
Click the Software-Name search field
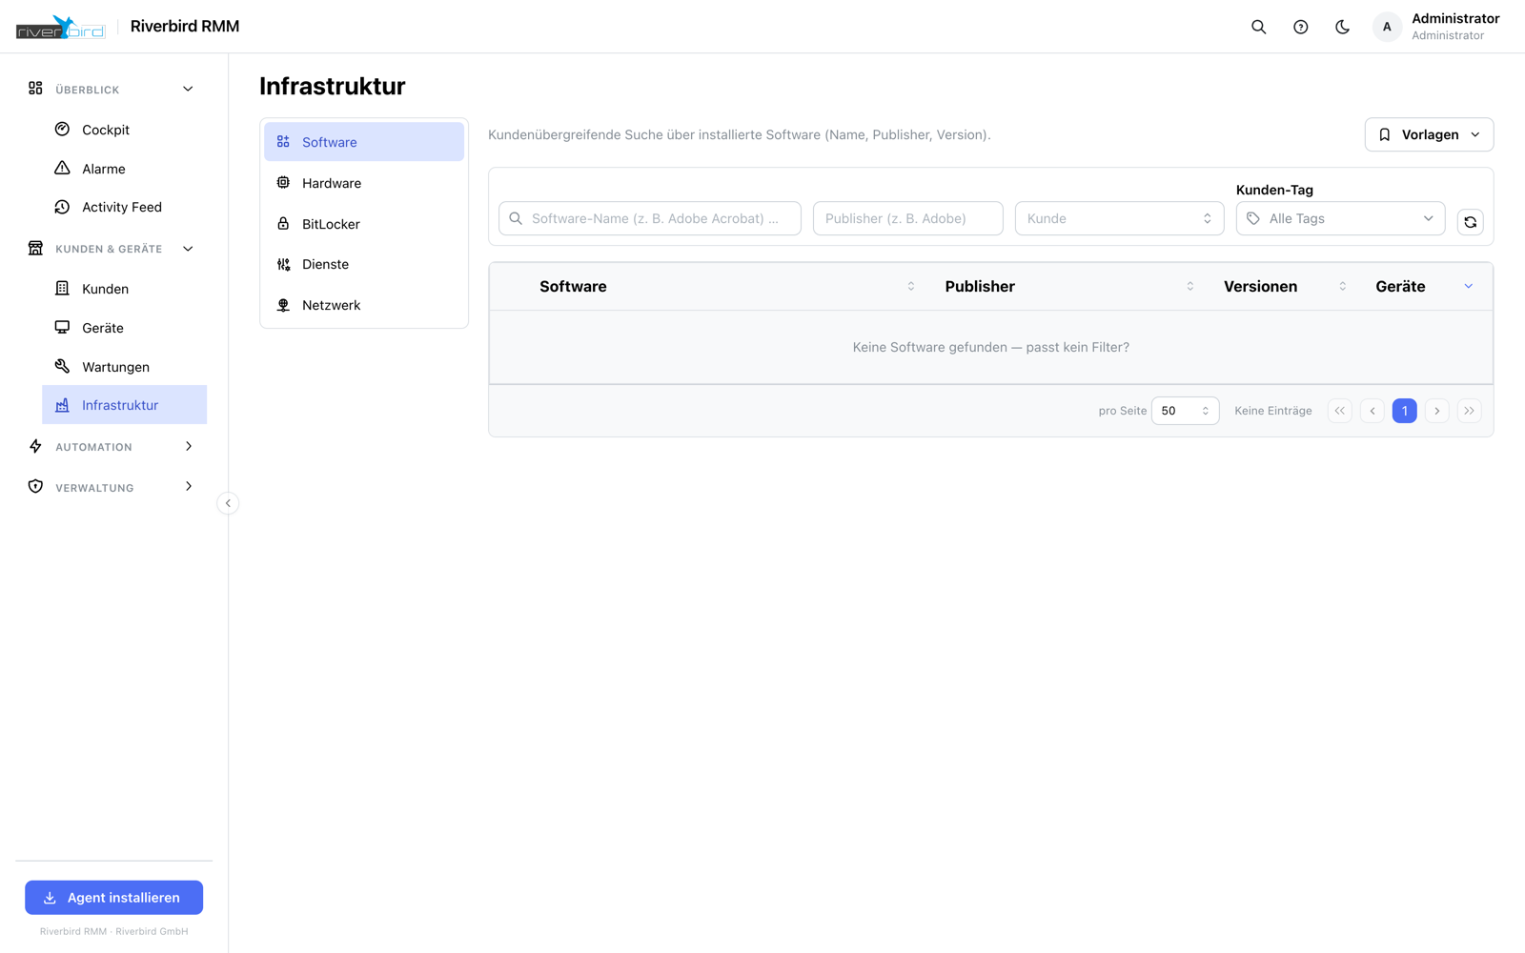pyautogui.click(x=650, y=218)
